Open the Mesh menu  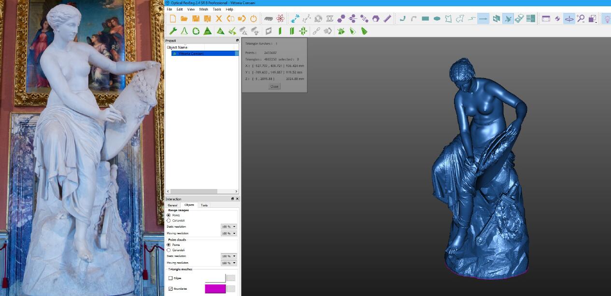pyautogui.click(x=203, y=9)
